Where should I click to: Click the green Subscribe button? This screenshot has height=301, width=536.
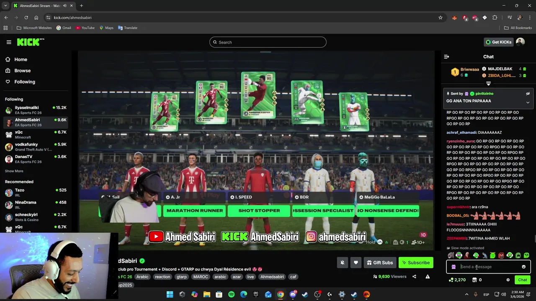click(x=416, y=263)
